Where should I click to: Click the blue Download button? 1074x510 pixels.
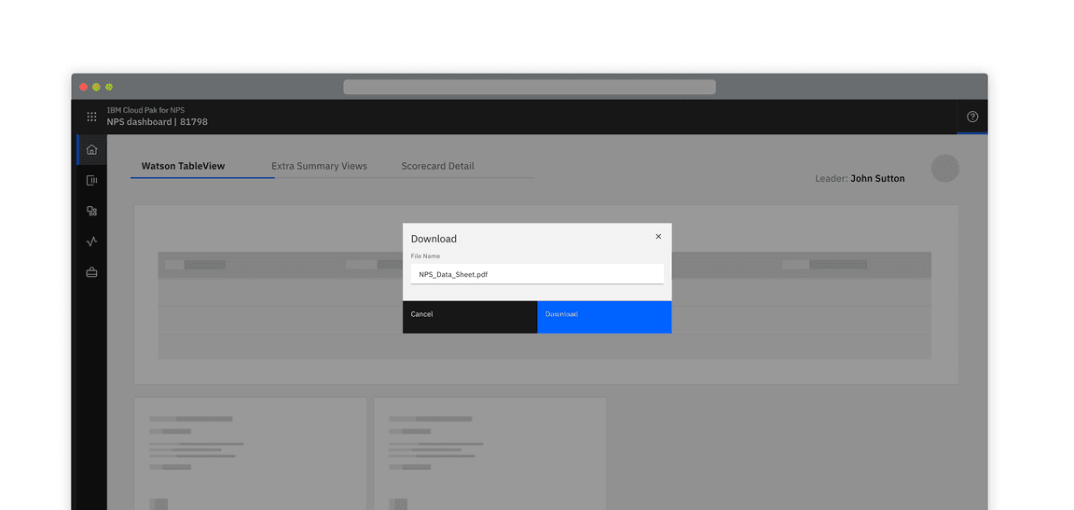point(604,316)
